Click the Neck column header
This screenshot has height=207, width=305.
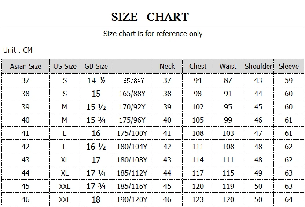click(167, 66)
